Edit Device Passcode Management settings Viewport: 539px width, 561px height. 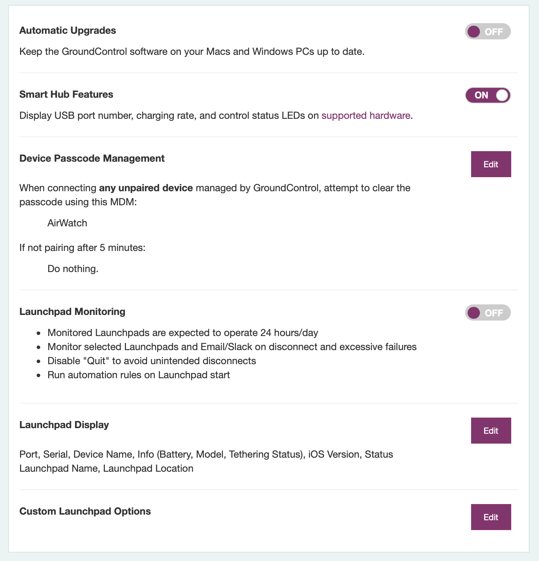[491, 164]
